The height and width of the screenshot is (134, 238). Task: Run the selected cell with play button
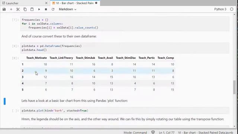[39, 9]
